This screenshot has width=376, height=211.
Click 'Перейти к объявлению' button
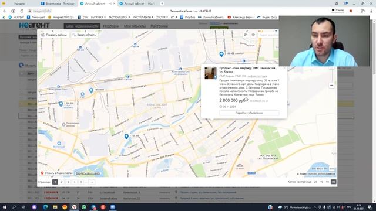(x=249, y=113)
